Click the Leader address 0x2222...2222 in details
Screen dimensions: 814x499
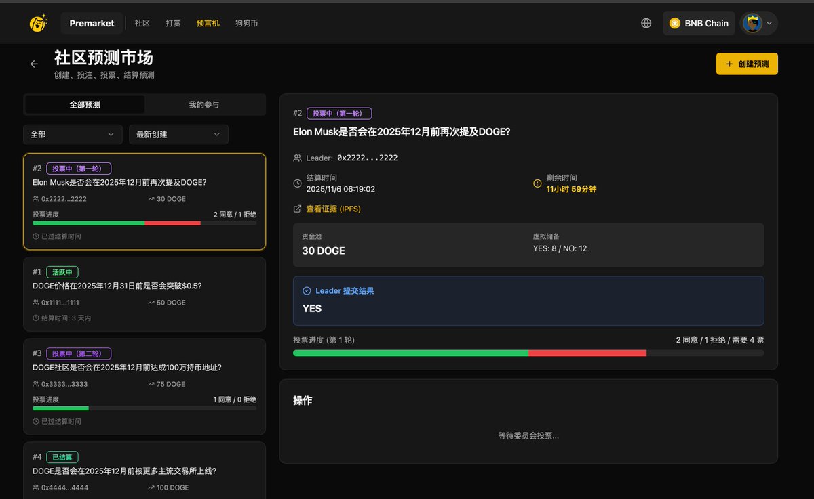[368, 158]
